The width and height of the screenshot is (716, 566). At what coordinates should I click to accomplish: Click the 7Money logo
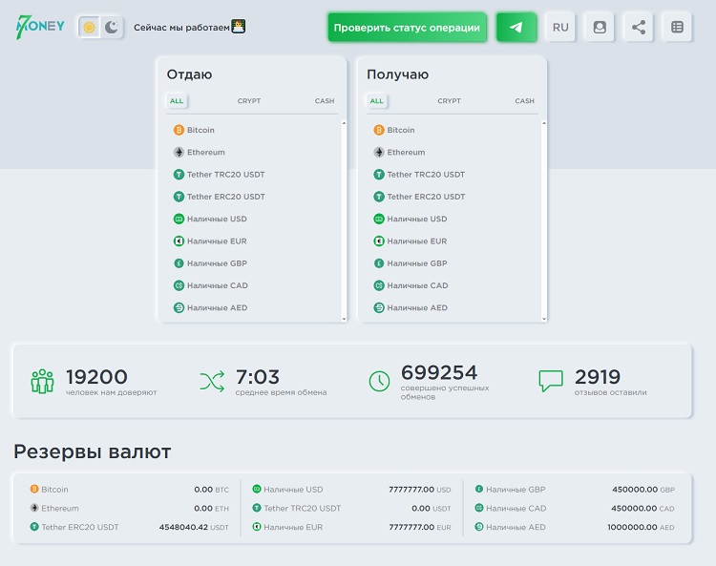pyautogui.click(x=40, y=27)
